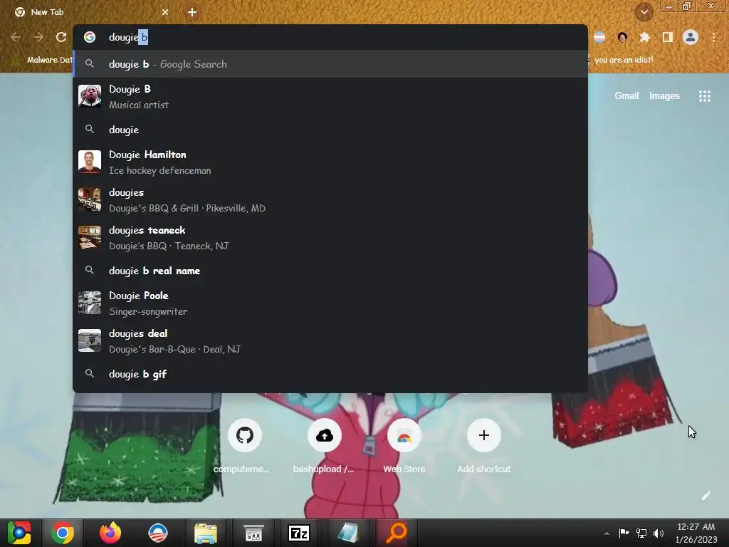Open Chrome three-dot menu
The width and height of the screenshot is (729, 547).
(713, 37)
